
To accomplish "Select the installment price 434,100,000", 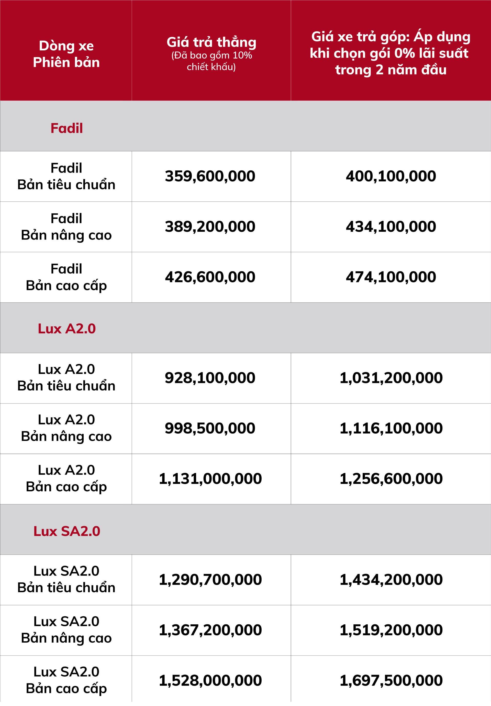I will [391, 227].
